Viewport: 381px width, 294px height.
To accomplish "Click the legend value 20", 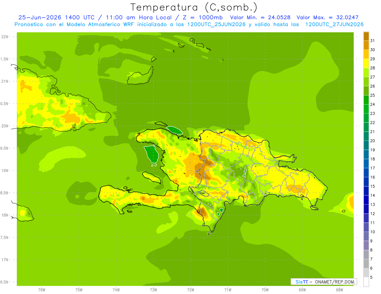I will [x=373, y=141].
